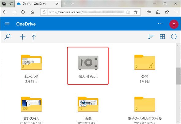Expand the tab previews chevron

pyautogui.click(x=72, y=4)
